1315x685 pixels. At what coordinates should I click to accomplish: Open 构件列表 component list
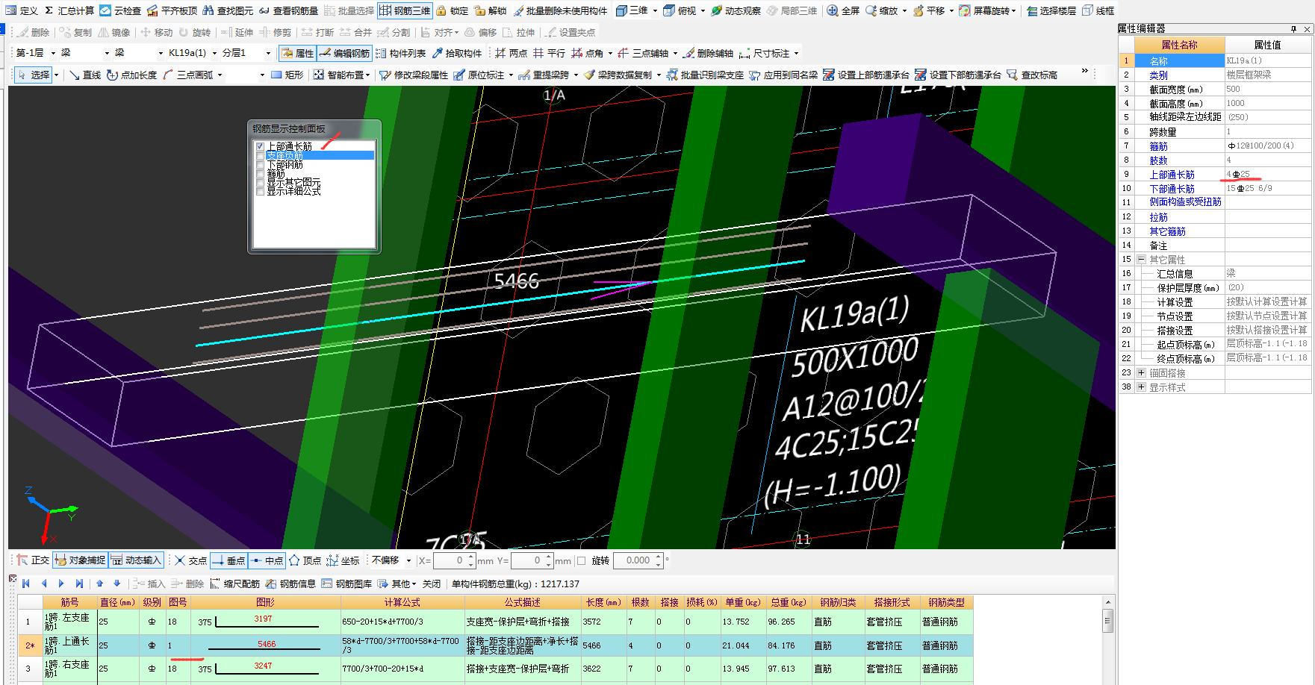tap(400, 53)
